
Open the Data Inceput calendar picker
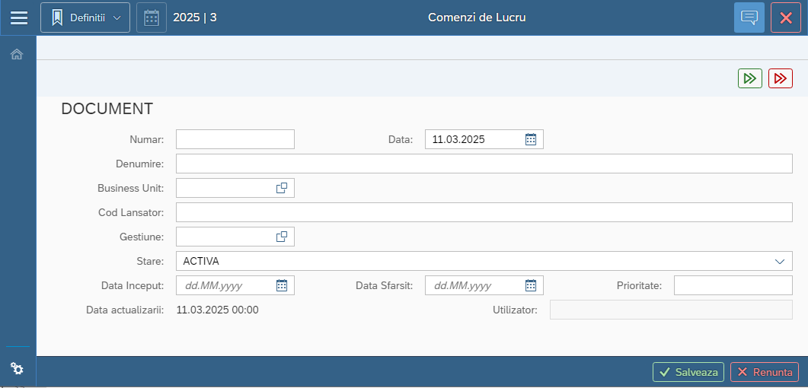click(282, 285)
